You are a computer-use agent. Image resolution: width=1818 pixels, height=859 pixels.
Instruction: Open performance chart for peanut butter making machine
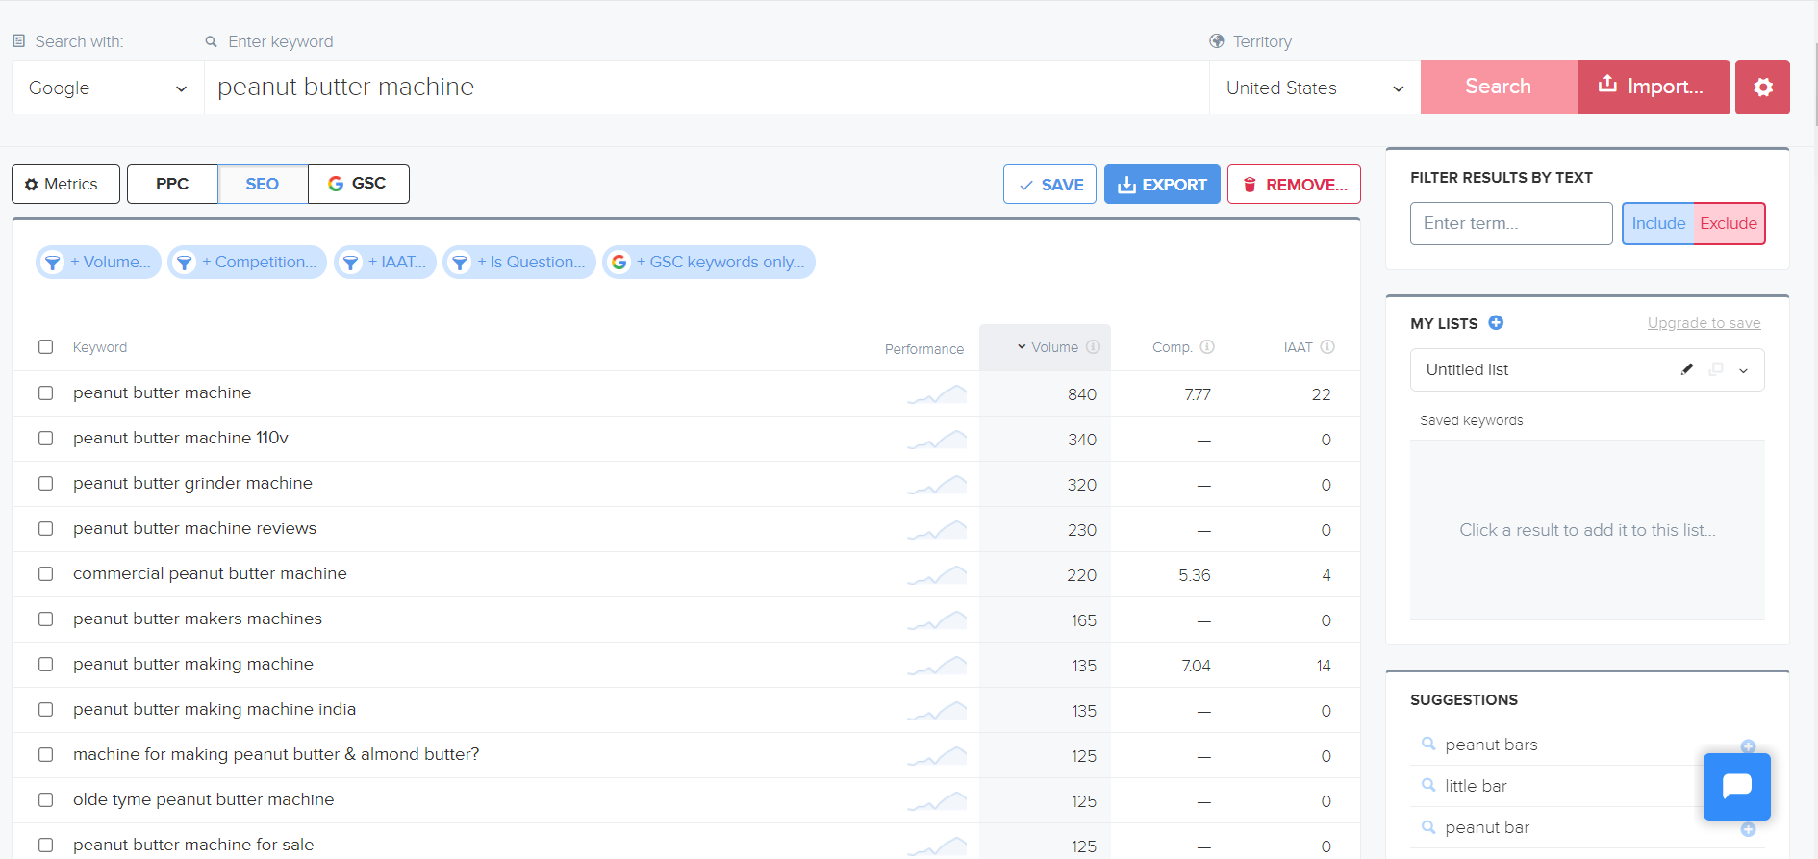[937, 666]
